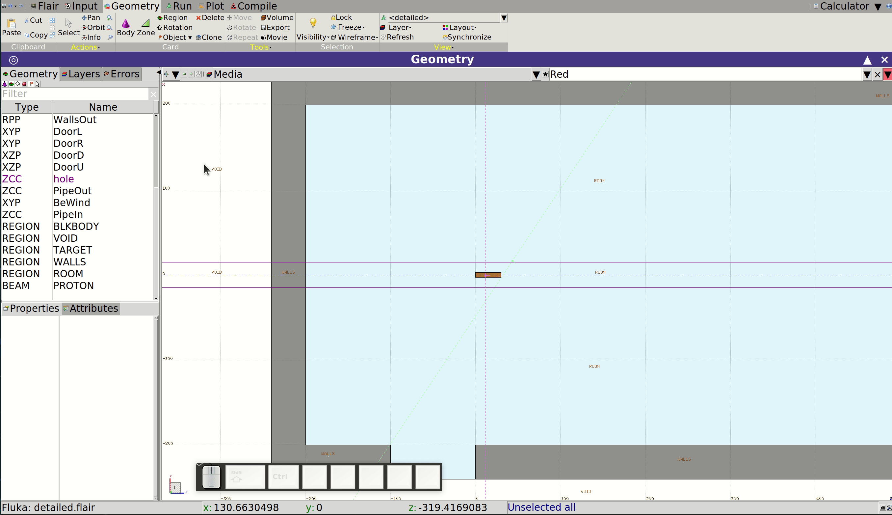Clear the Filter field

click(153, 94)
